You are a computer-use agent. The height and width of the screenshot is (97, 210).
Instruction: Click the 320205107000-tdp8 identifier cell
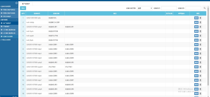[37, 94]
